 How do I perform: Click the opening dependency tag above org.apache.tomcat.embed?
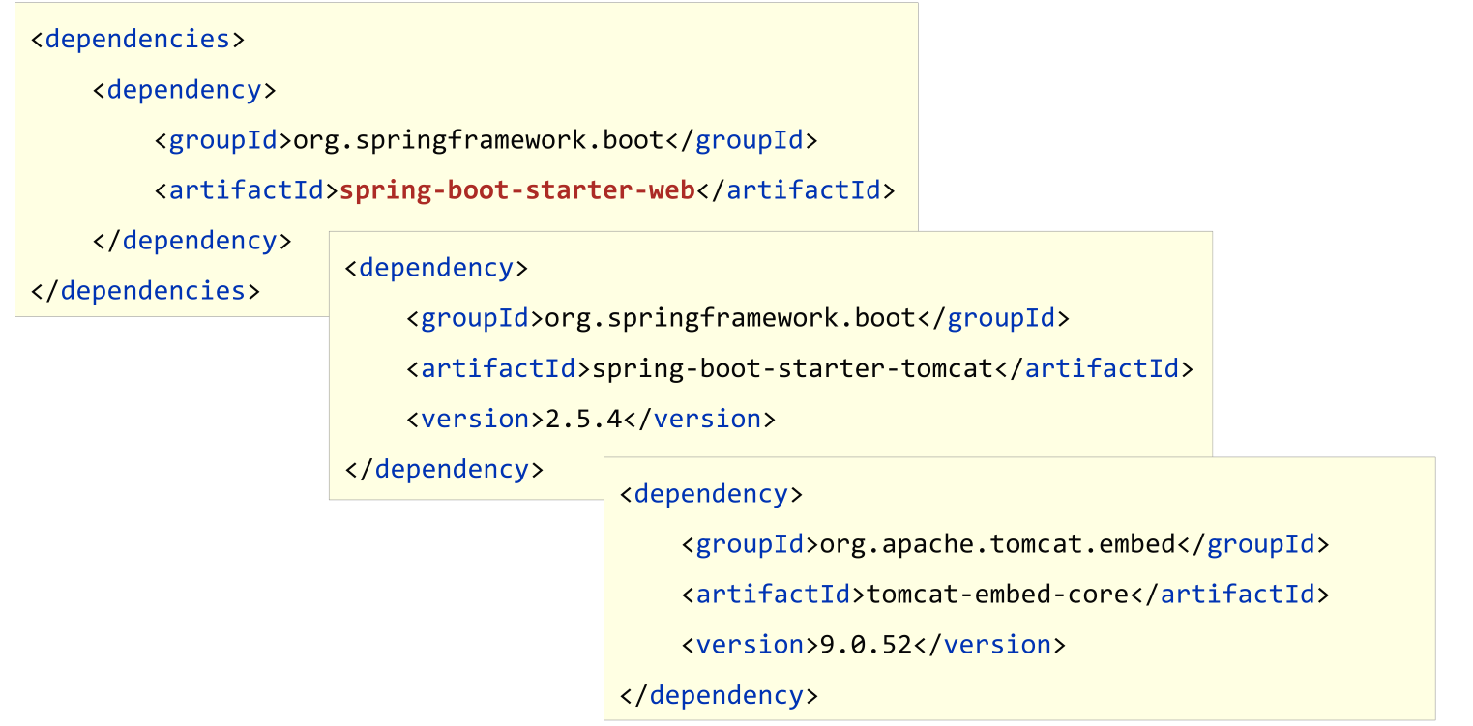(x=711, y=494)
